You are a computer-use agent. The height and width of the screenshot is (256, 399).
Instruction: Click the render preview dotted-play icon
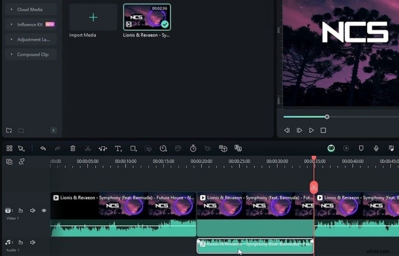point(346,148)
